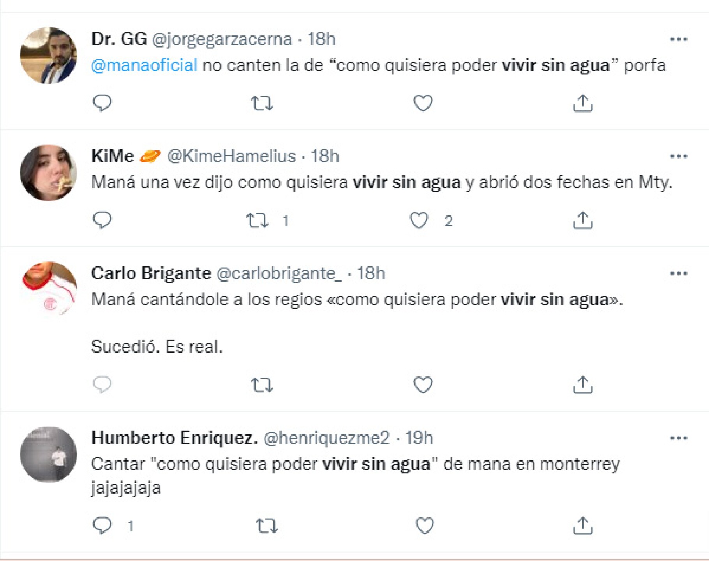
Task: Retweet KiMe's tweet about Maná
Action: click(x=257, y=221)
